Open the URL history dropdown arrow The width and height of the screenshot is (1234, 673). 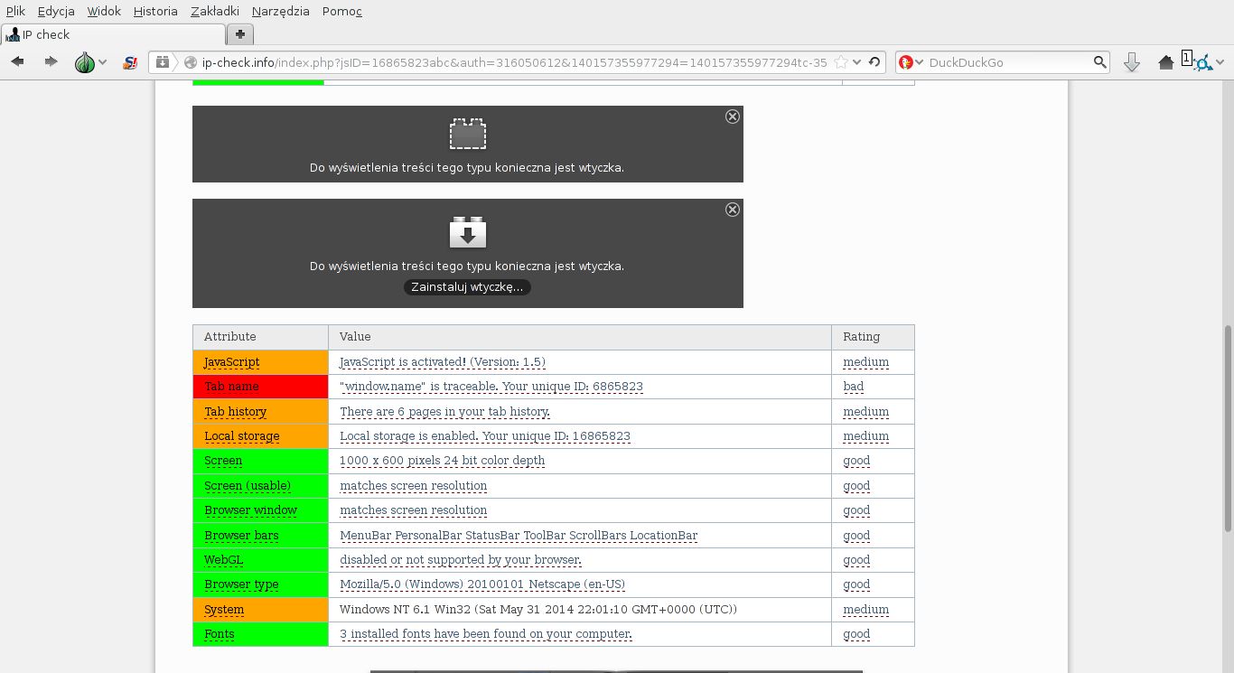click(857, 62)
